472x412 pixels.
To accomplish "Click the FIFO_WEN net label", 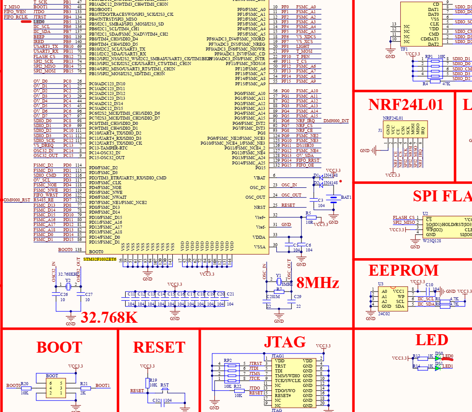I will 15,12.
